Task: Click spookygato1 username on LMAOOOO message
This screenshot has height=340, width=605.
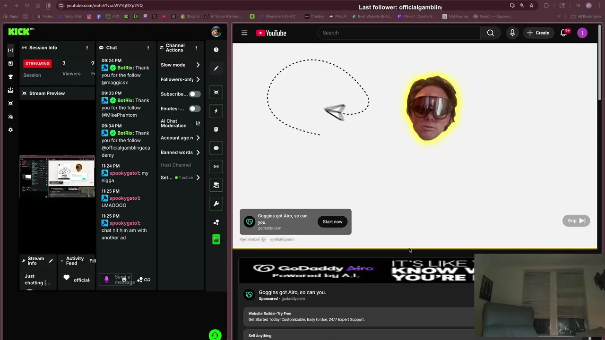Action: [124, 198]
